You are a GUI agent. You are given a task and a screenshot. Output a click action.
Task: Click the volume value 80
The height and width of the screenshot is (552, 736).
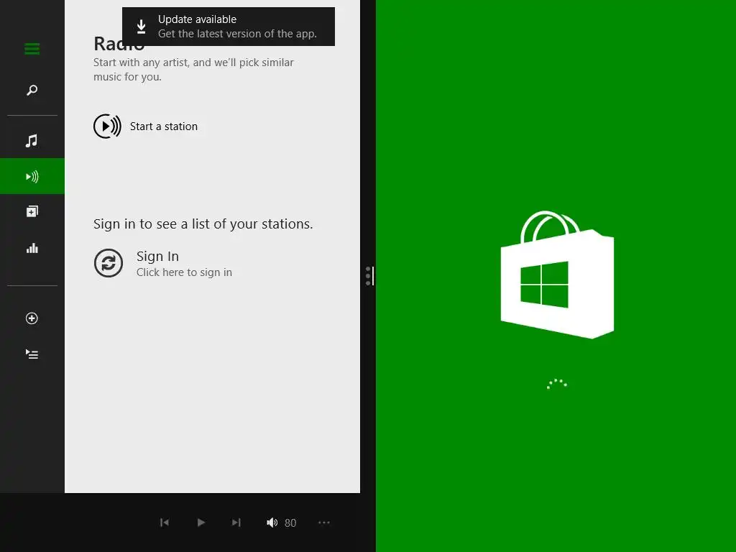click(290, 523)
